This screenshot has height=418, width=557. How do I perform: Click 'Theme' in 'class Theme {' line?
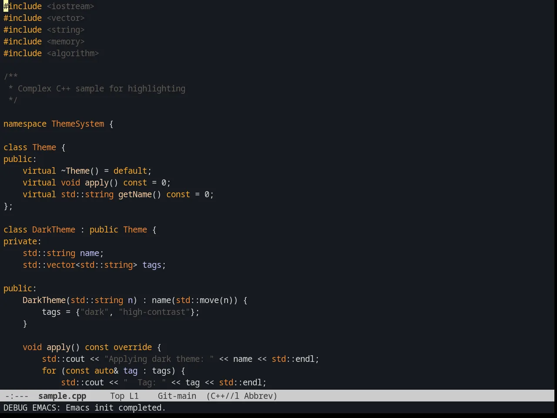pyautogui.click(x=44, y=147)
